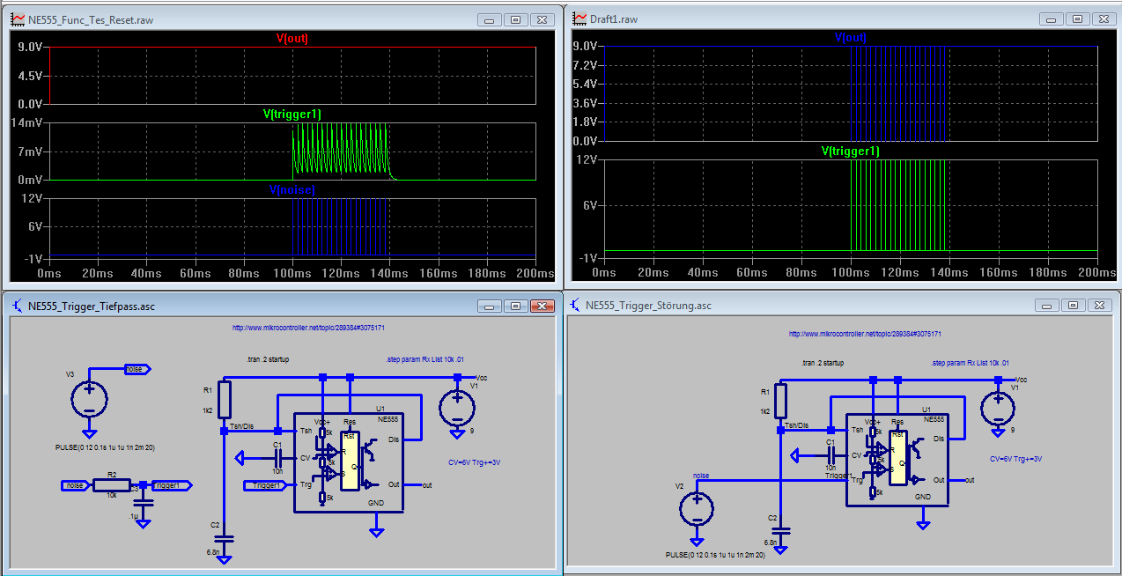This screenshot has width=1122, height=576.
Task: Maximize the NE555_Trigger_Tiefpass.asc window
Action: pyautogui.click(x=516, y=306)
